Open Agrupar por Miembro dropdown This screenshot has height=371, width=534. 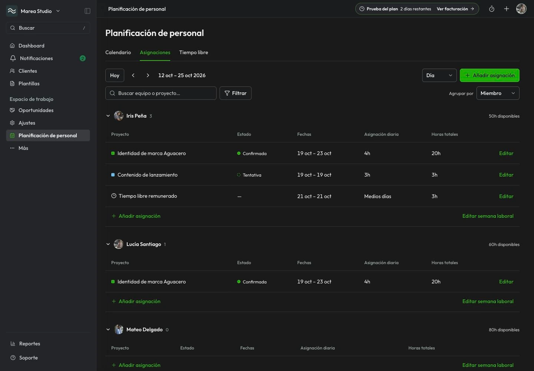(x=498, y=93)
